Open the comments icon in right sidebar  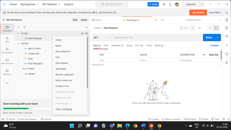pyautogui.click(x=226, y=37)
